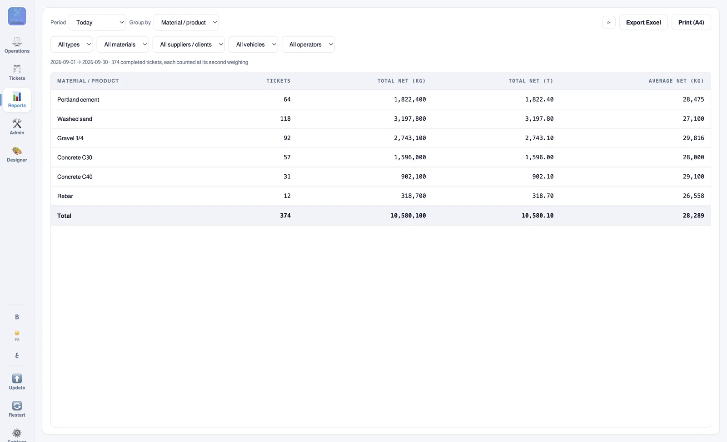This screenshot has width=727, height=442.
Task: Click the Total row label
Action: pyautogui.click(x=64, y=216)
